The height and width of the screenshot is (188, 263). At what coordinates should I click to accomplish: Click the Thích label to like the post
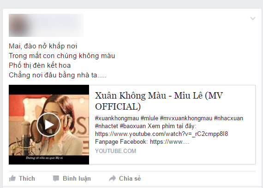click(27, 178)
